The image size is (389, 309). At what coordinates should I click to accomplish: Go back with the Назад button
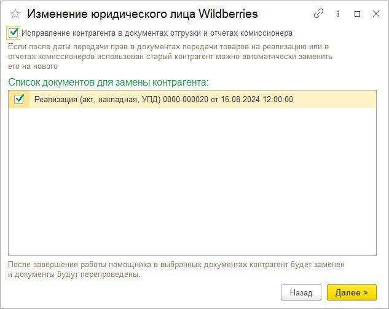coord(301,292)
